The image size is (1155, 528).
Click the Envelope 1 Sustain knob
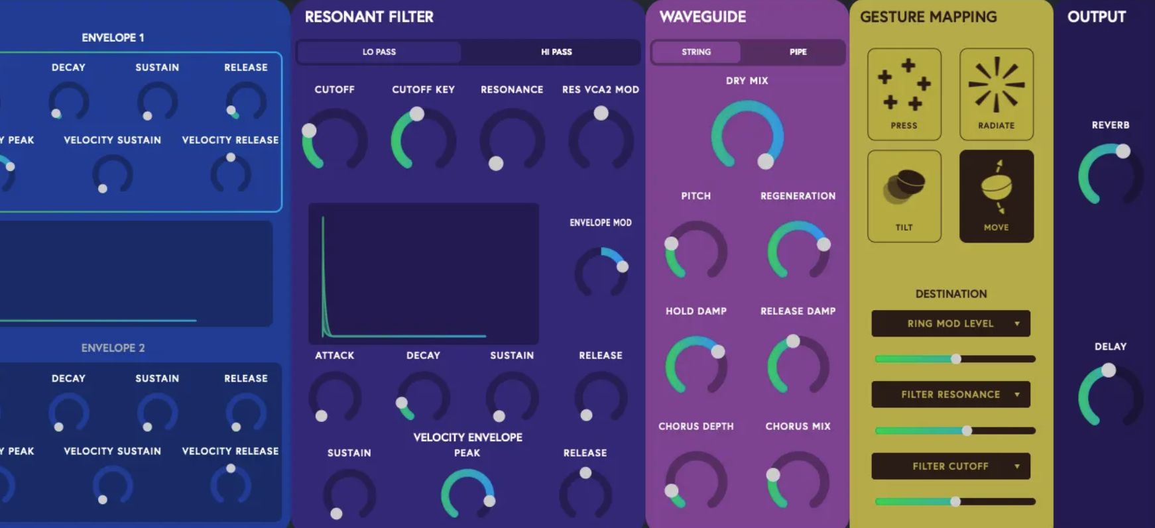click(157, 101)
